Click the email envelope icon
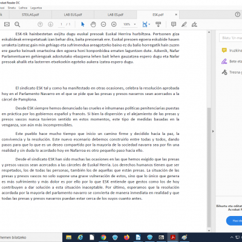Image resolution: width=242 pixels, height=242 pixels. (7, 24)
